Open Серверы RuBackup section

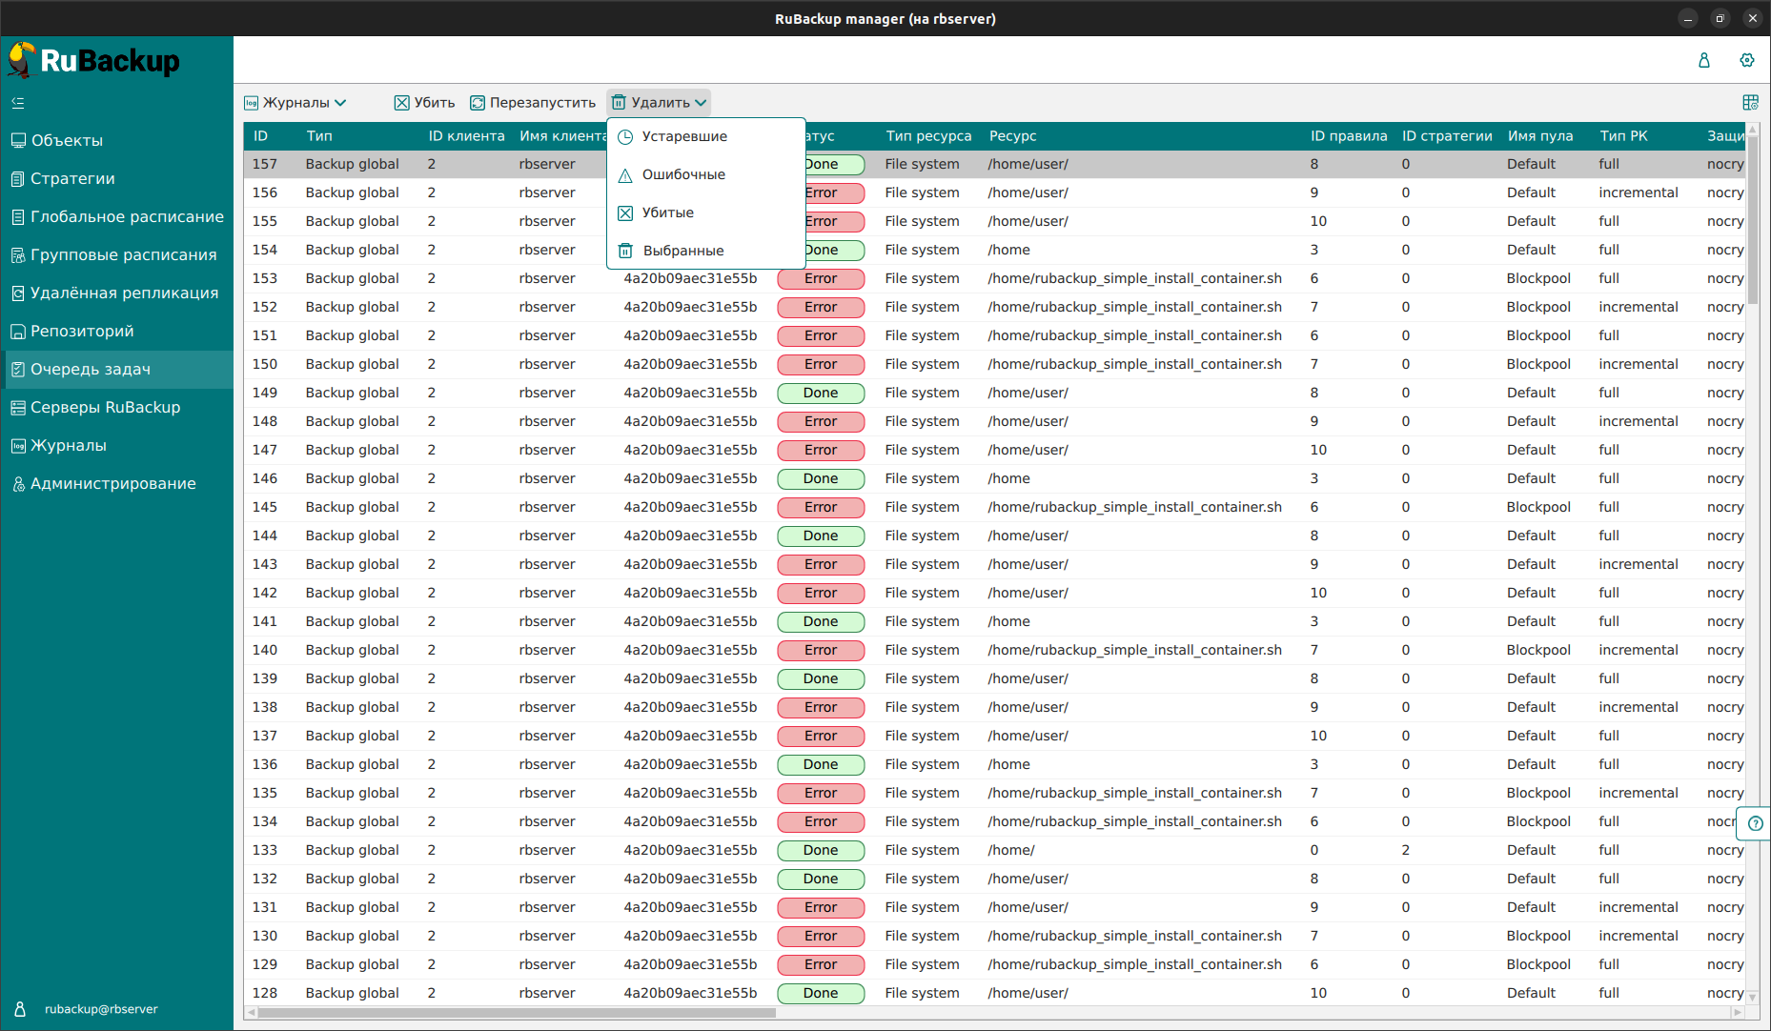[105, 408]
